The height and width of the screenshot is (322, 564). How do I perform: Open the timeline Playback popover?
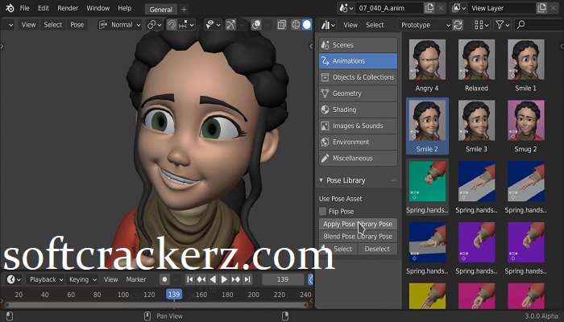pyautogui.click(x=46, y=279)
